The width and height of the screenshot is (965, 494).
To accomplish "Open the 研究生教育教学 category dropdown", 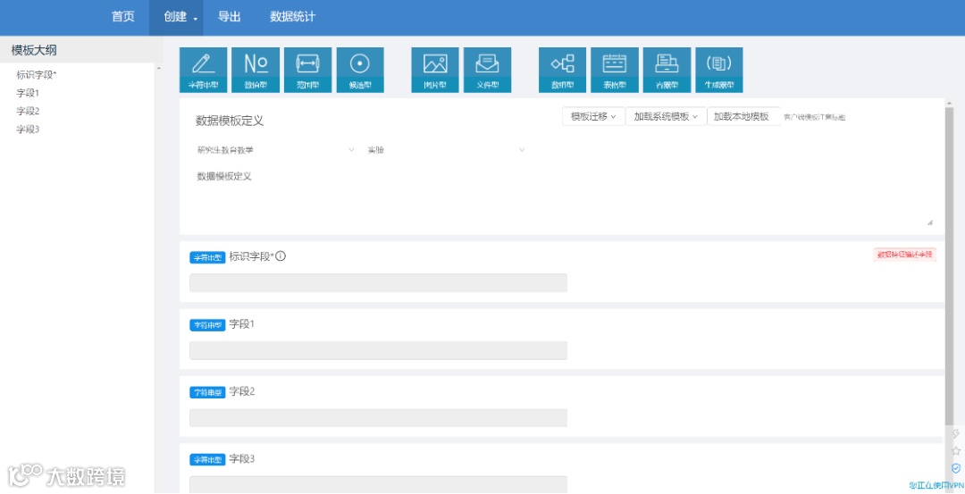I will [275, 150].
